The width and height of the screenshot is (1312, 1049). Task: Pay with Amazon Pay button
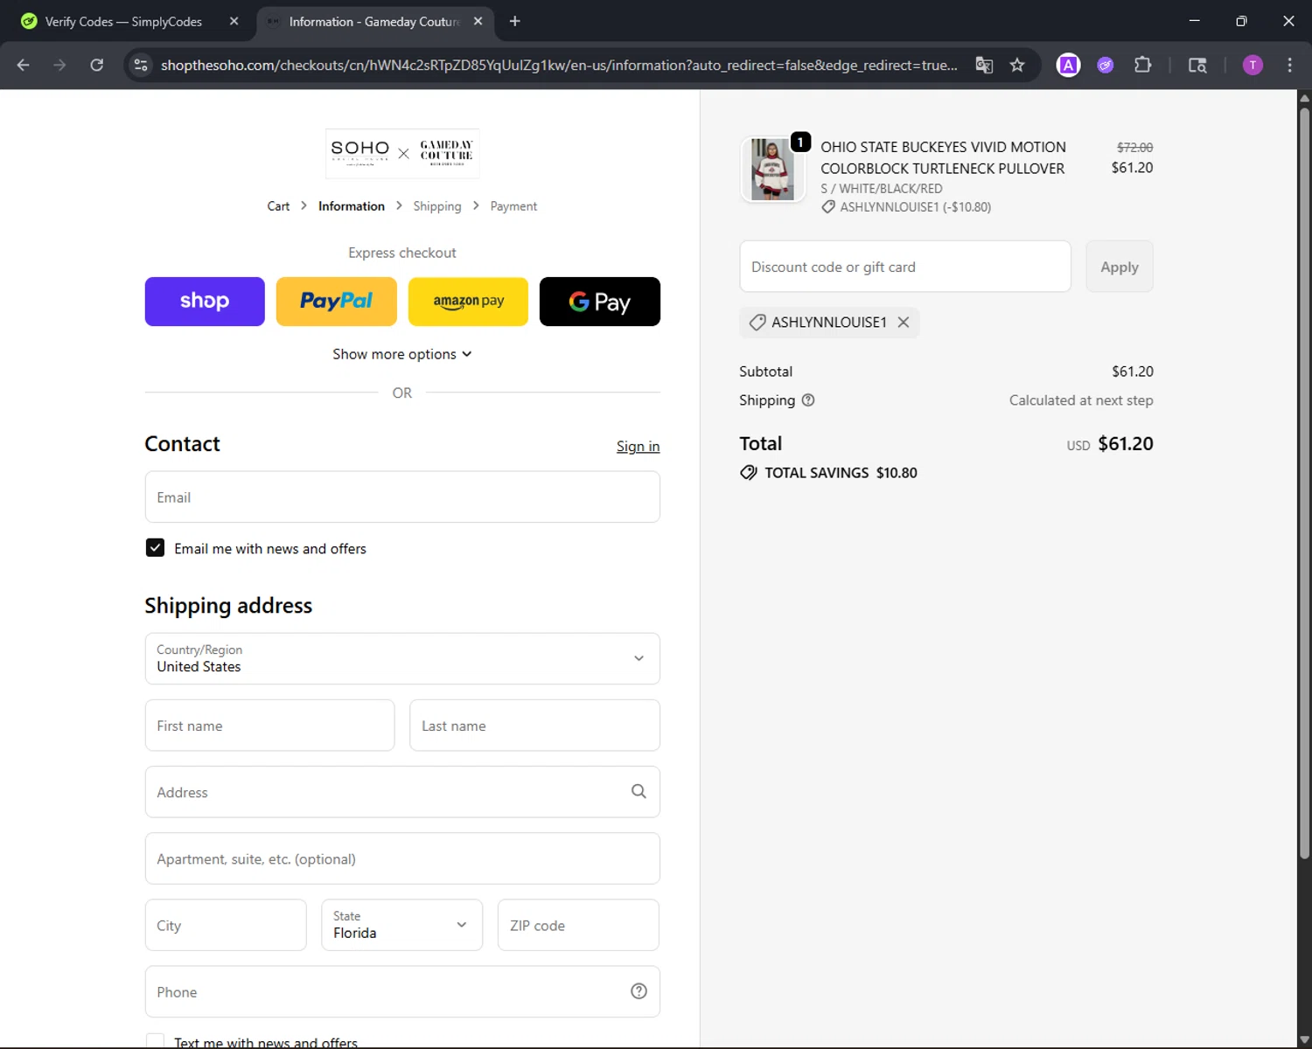(468, 302)
